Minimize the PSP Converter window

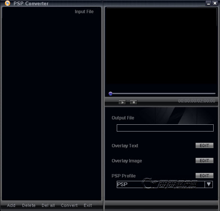[208, 3]
